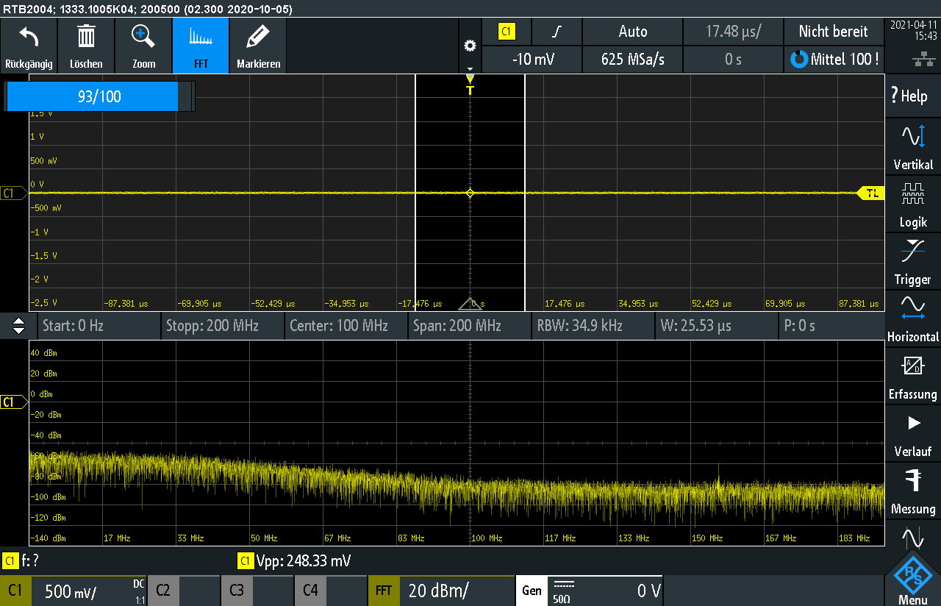Click the 93/100 averaging progress bar
The image size is (941, 606).
coord(100,96)
